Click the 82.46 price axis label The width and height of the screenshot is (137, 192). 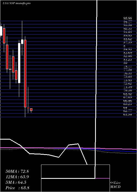point(128,57)
